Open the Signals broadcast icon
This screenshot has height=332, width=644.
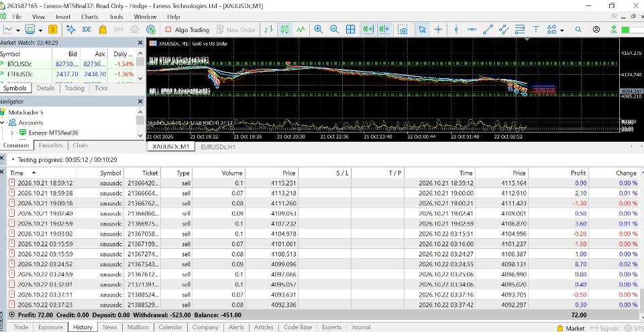coord(119,29)
